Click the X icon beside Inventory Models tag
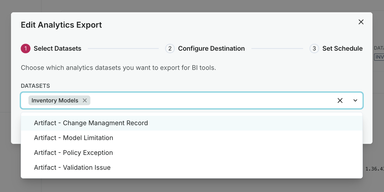Viewport: 384px width, 192px height. click(85, 100)
